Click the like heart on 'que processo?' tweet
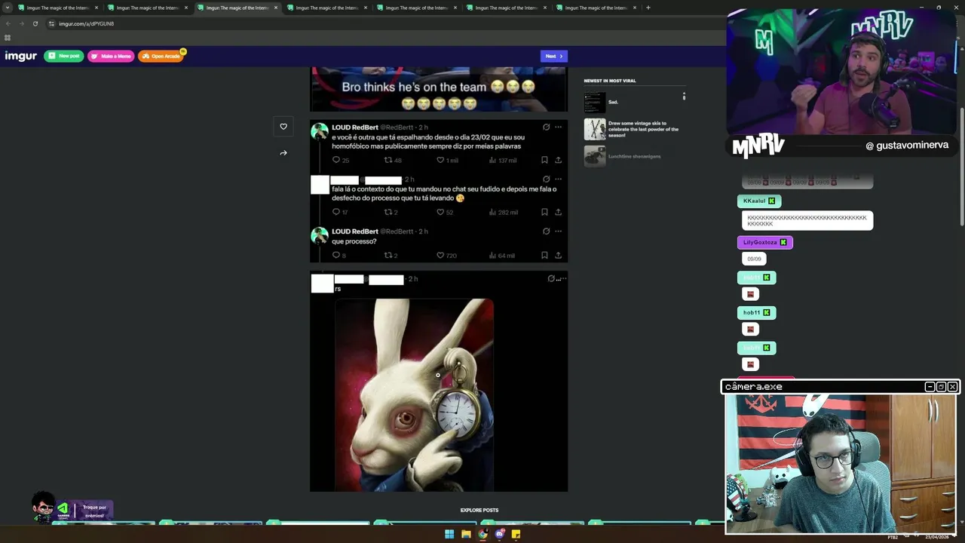 (440, 256)
